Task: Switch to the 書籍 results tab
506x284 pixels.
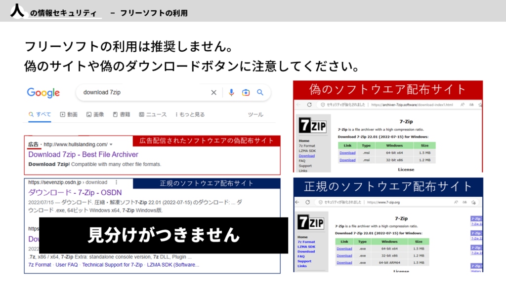Action: [122, 114]
